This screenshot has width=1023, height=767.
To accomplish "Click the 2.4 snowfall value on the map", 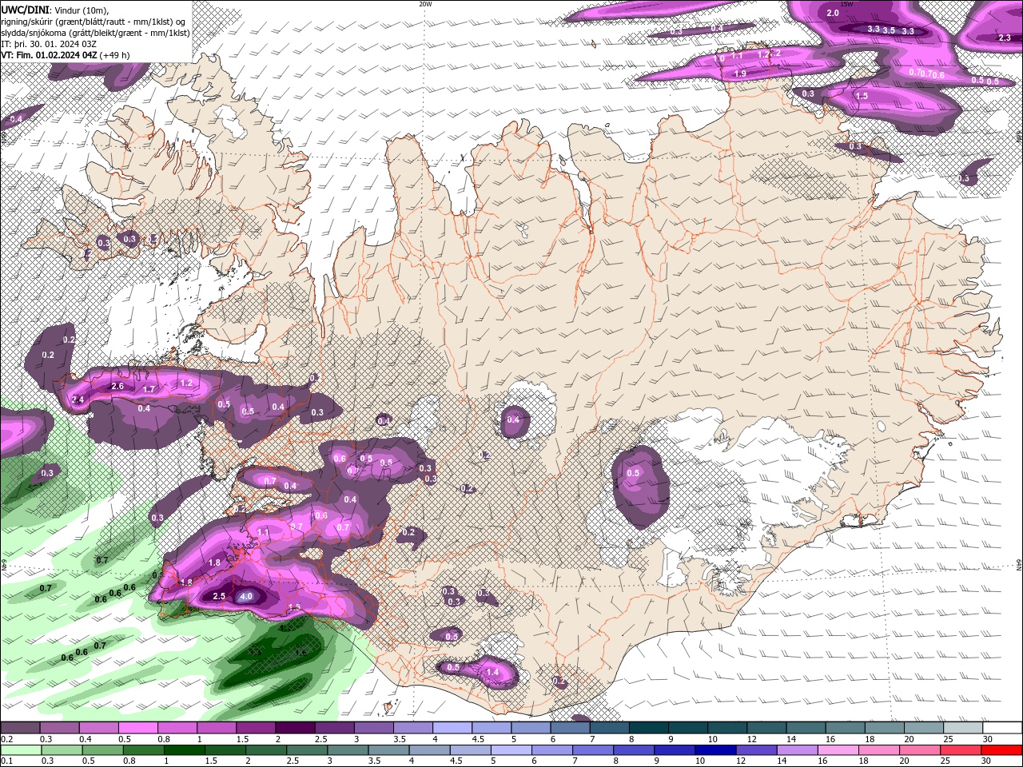I will click(x=78, y=399).
